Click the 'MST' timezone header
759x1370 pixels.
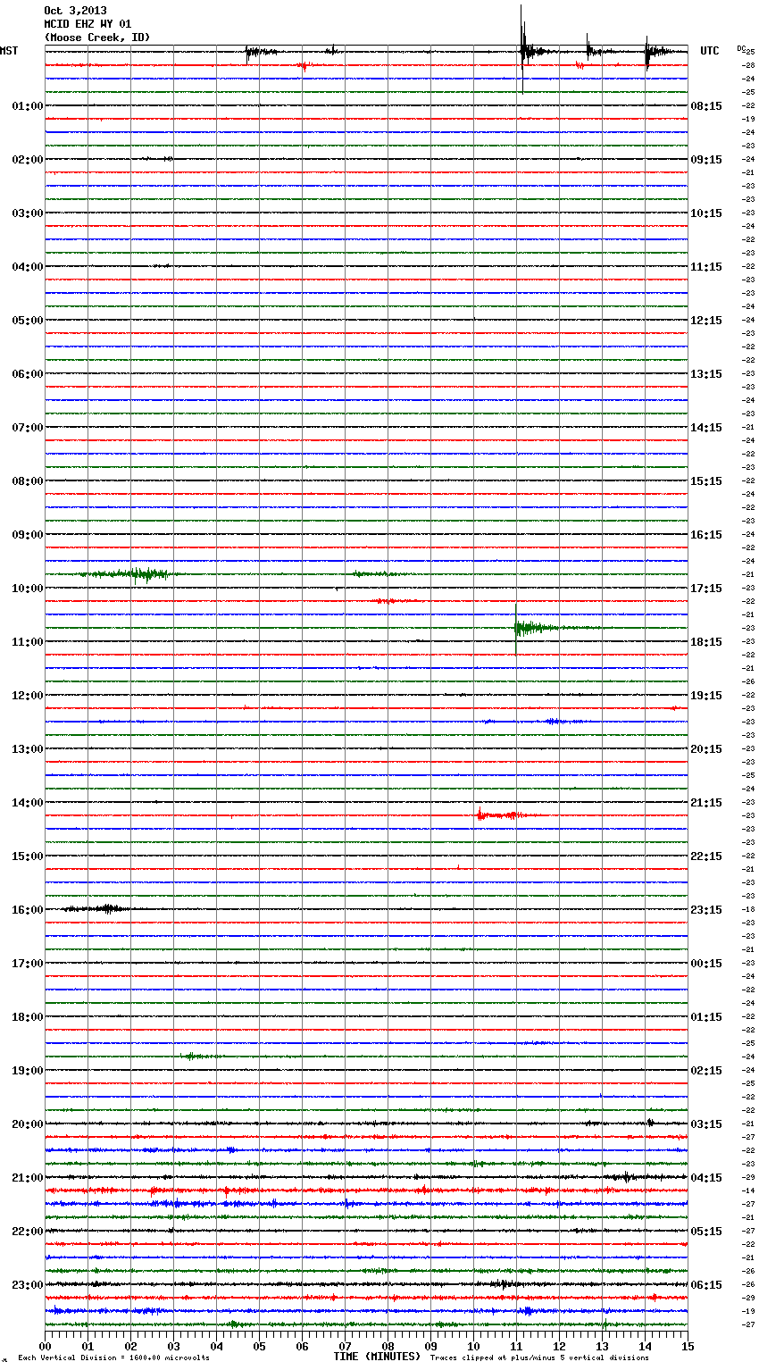pos(9,51)
